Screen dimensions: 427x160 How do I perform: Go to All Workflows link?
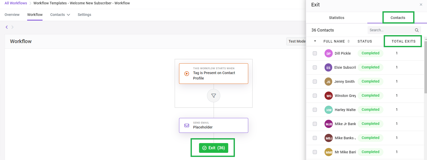16,3
